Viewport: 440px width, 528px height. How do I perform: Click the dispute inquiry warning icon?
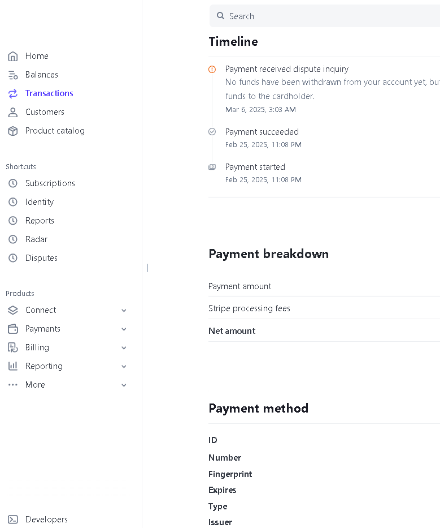(212, 70)
